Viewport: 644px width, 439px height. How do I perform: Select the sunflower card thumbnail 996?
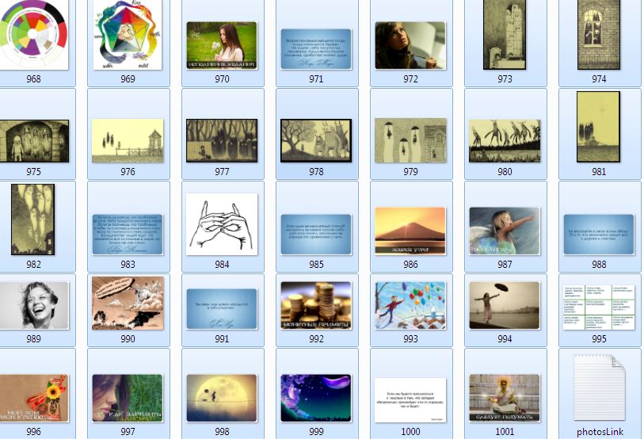(34, 398)
